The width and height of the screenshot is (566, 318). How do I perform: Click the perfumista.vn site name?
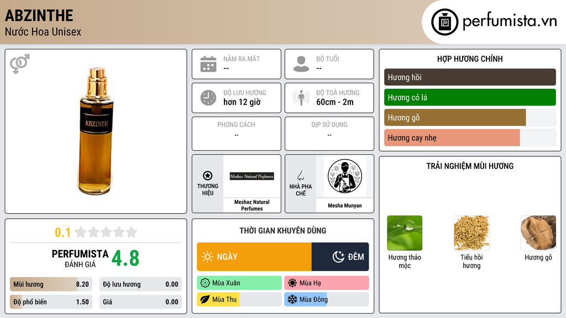[x=510, y=22]
